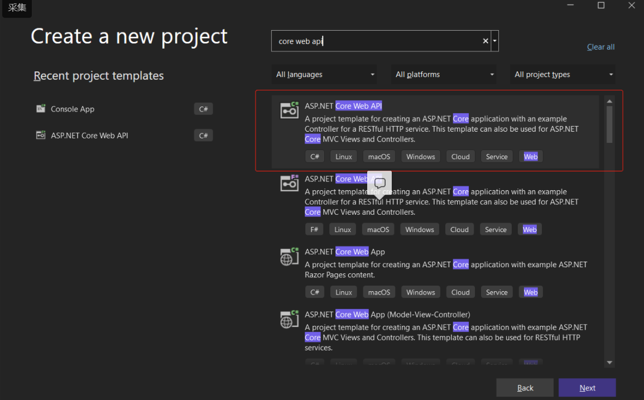Click the ASP.NET Core Web API icon in recent templates
644x400 pixels.
41,135
